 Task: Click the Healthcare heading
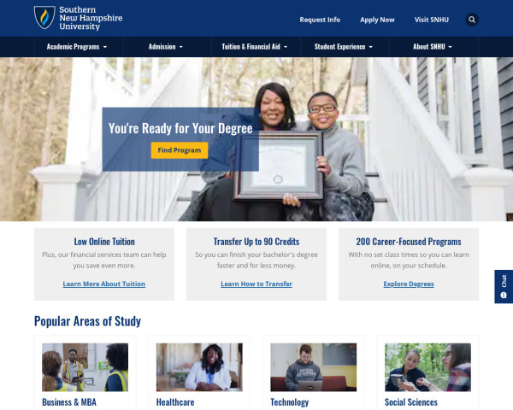pos(175,401)
